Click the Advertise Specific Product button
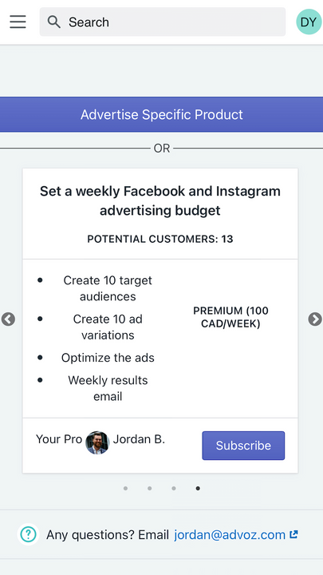 tap(161, 114)
